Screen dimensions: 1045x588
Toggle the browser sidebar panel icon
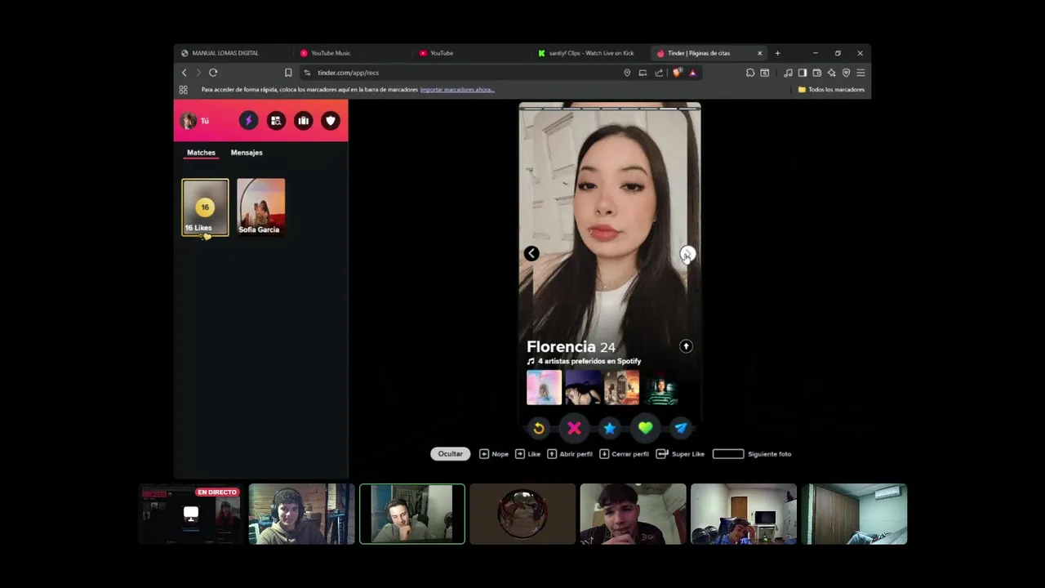click(803, 73)
